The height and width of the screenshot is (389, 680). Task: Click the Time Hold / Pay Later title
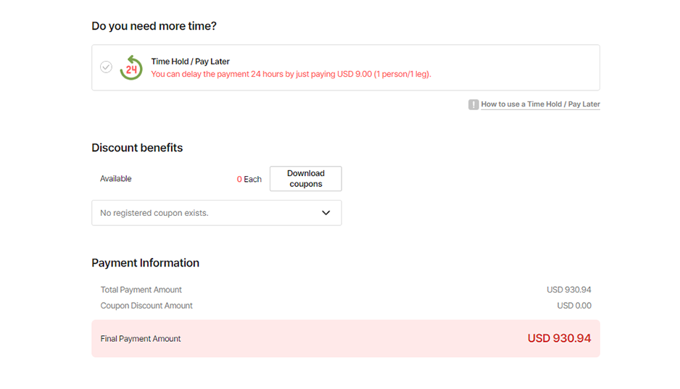(190, 62)
